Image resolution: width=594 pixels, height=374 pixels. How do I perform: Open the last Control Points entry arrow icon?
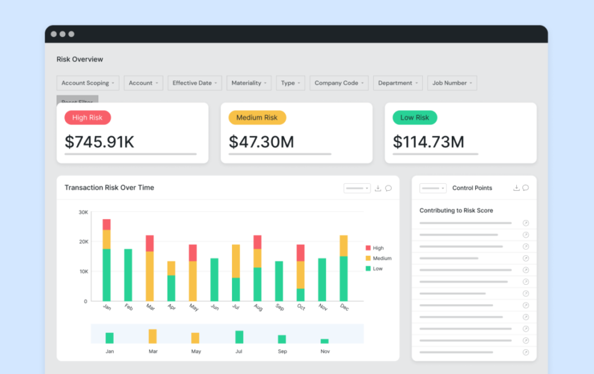[526, 352]
